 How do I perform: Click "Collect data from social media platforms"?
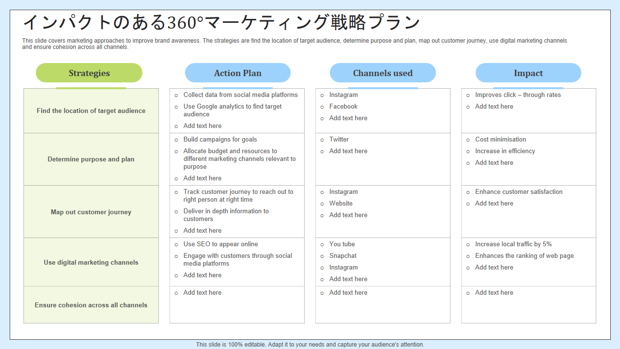click(241, 95)
